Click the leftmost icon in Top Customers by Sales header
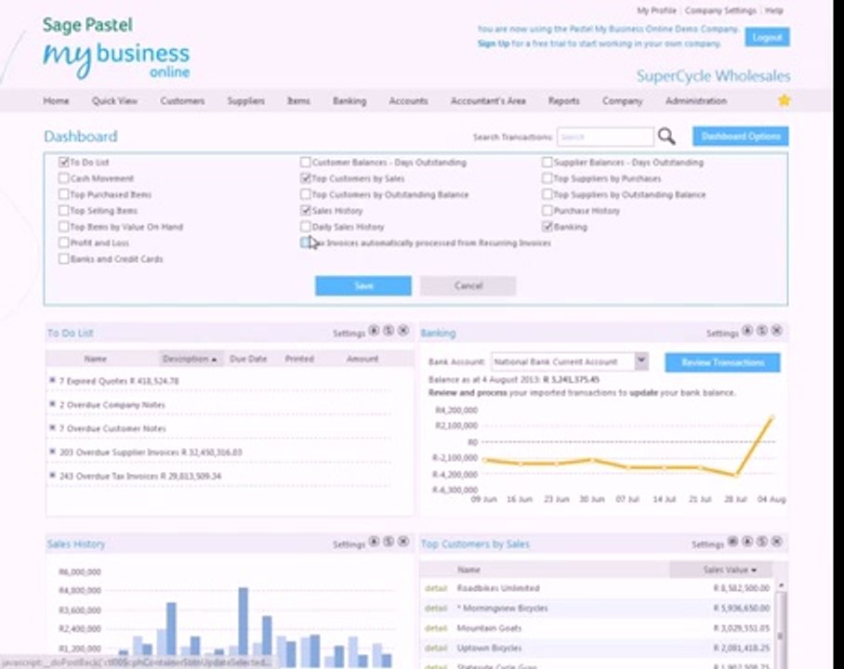Screen dimensions: 844x669 [x=732, y=542]
